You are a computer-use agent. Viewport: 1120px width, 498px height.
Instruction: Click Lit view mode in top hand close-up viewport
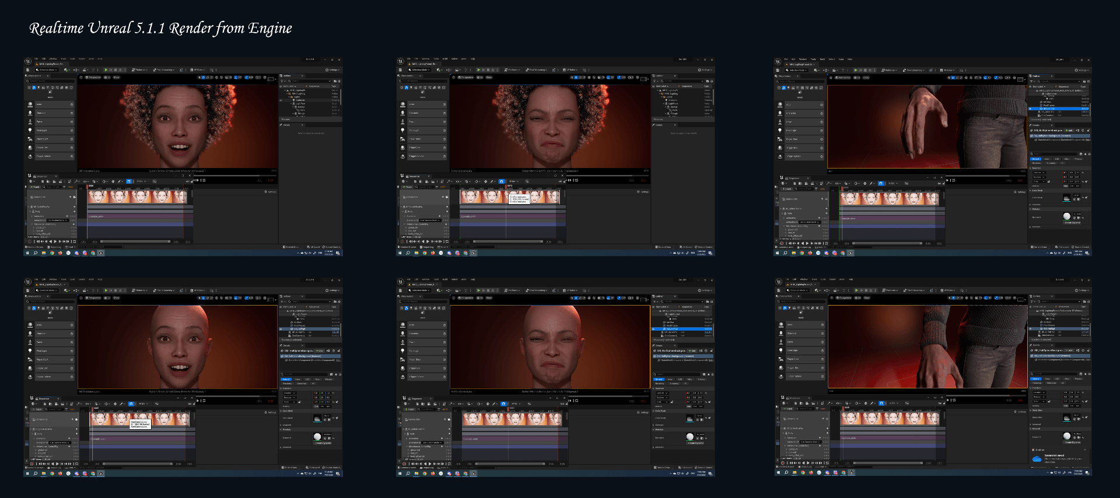tap(856, 78)
